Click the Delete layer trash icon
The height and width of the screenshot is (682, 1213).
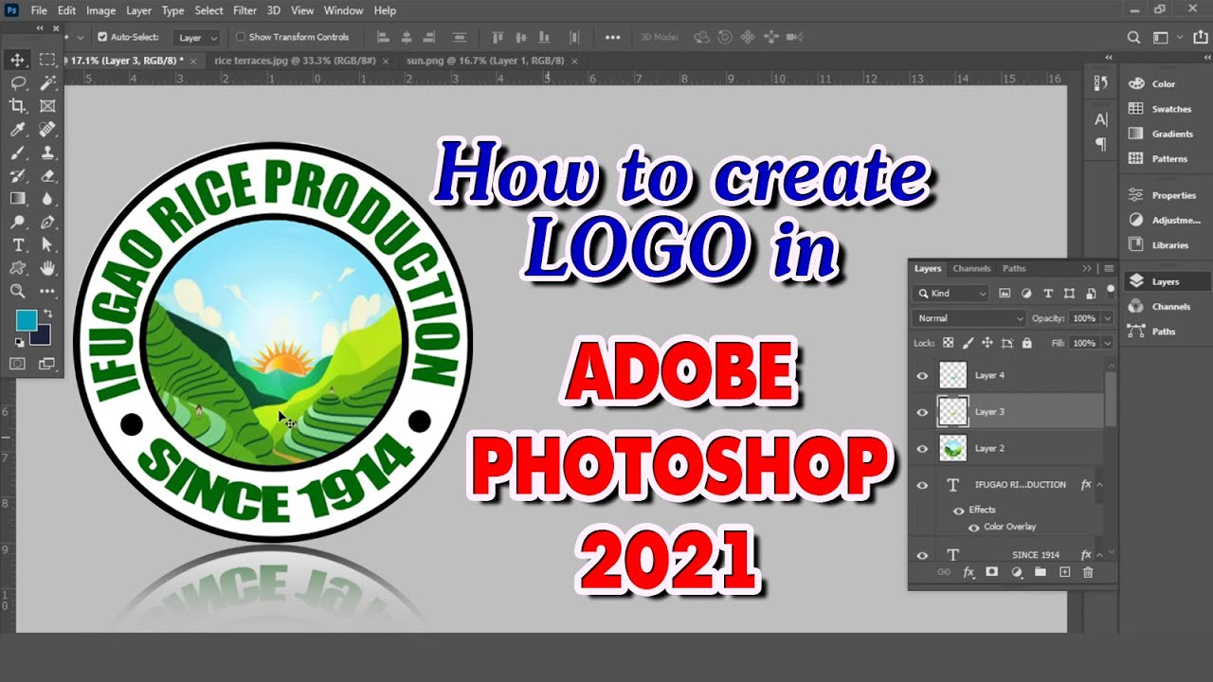pos(1088,572)
